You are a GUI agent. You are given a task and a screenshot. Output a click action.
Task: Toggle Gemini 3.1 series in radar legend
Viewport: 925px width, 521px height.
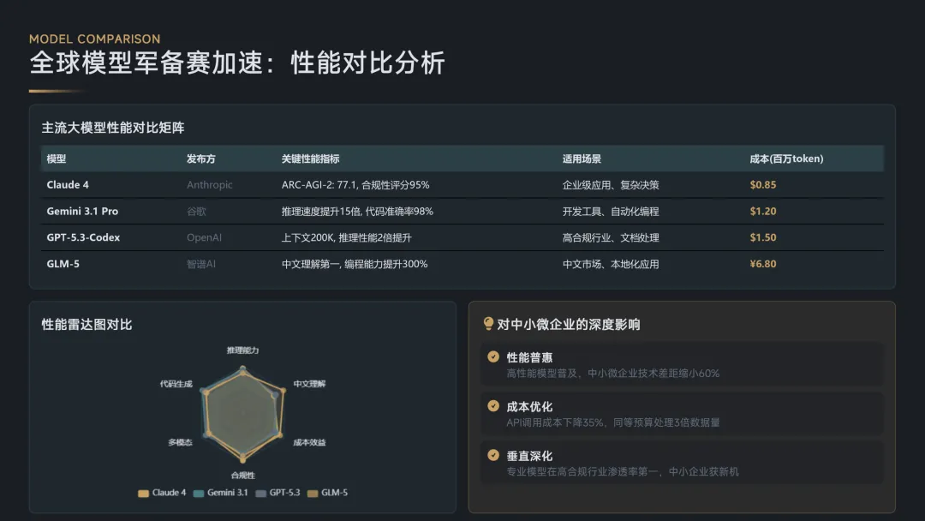click(221, 493)
